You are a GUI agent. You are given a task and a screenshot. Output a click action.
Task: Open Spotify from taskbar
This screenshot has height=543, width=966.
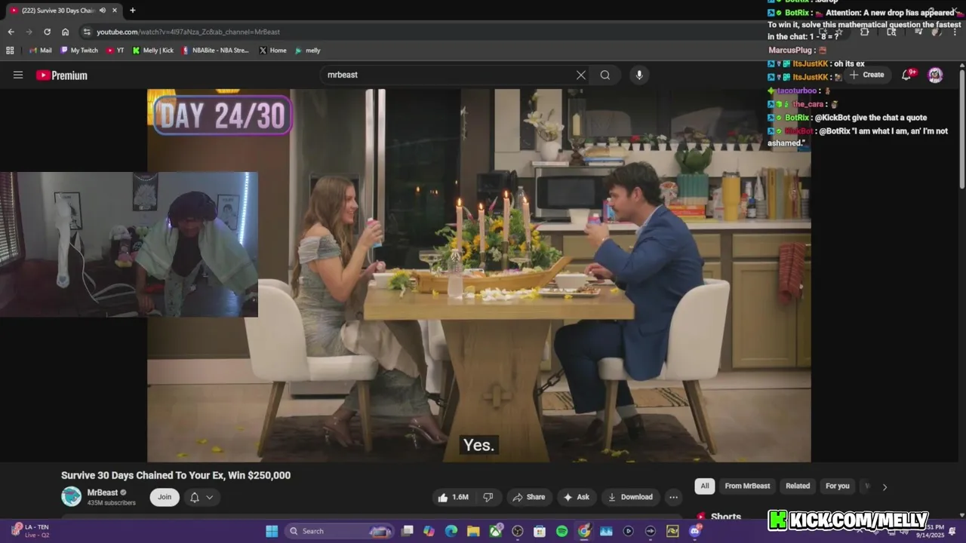tap(561, 531)
